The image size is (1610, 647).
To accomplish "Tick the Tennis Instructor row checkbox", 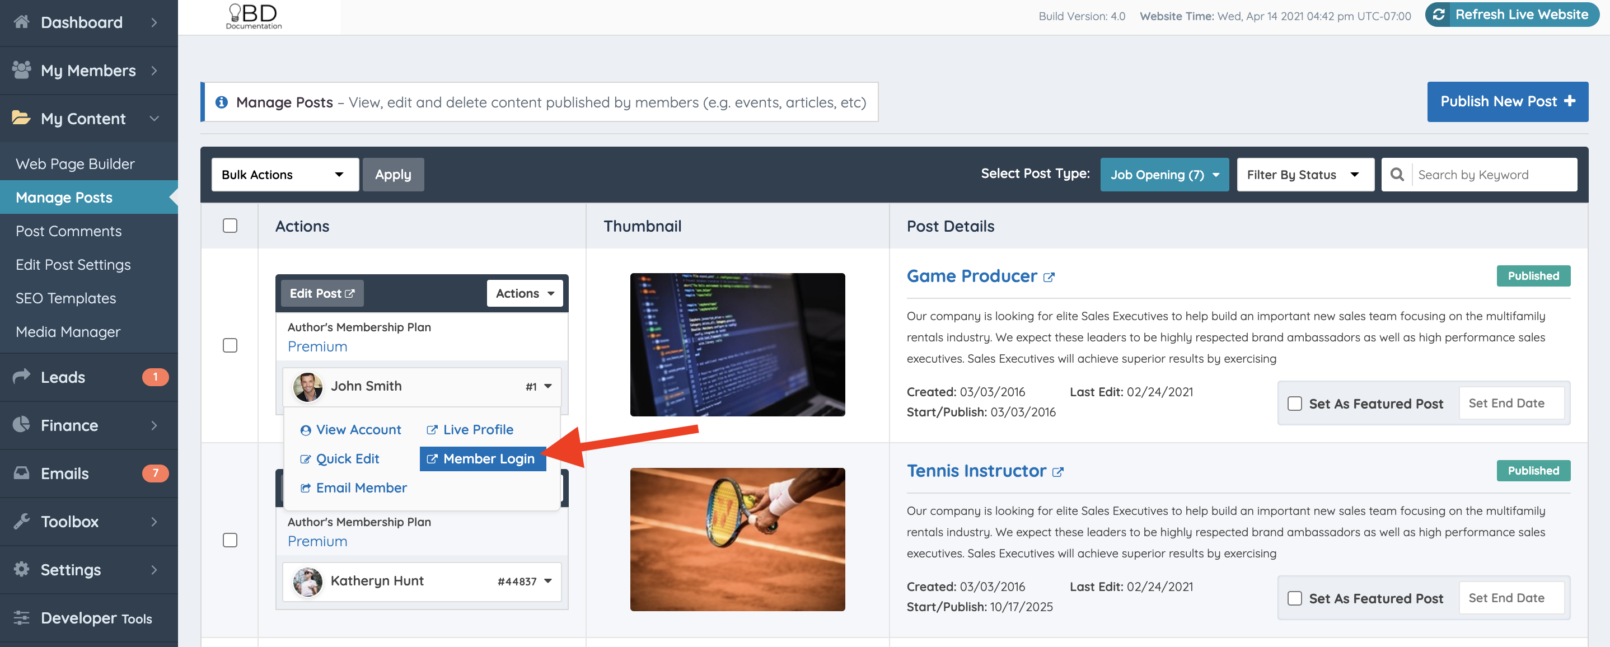I will (x=230, y=540).
